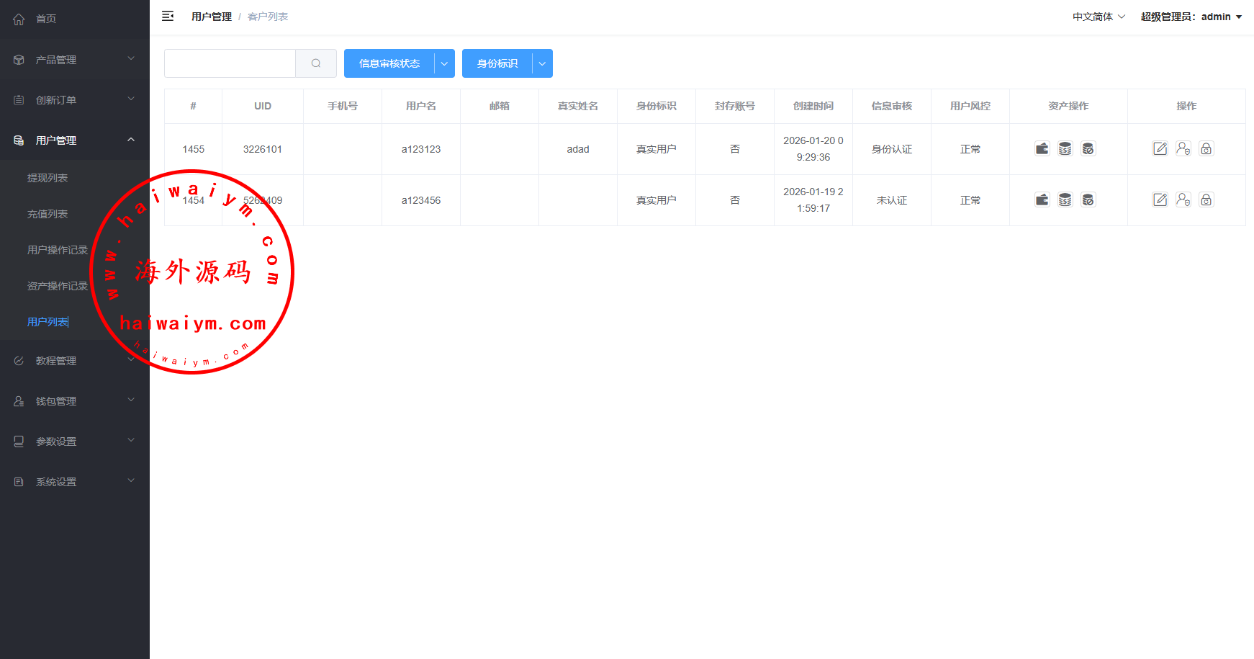
Task: Collapse the sidebar with the hamburger icon
Action: pyautogui.click(x=168, y=17)
